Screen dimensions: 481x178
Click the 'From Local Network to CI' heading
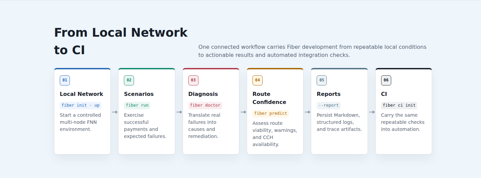tap(121, 41)
